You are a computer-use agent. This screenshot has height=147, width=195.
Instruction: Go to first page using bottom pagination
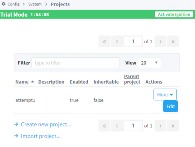[x=104, y=126]
